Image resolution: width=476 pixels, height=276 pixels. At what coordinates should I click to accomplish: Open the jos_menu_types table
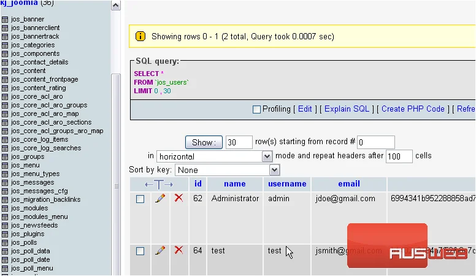click(x=35, y=174)
